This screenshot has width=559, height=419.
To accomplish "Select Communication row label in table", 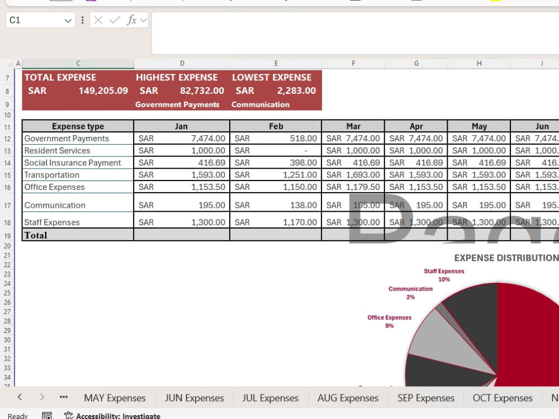I will (78, 202).
